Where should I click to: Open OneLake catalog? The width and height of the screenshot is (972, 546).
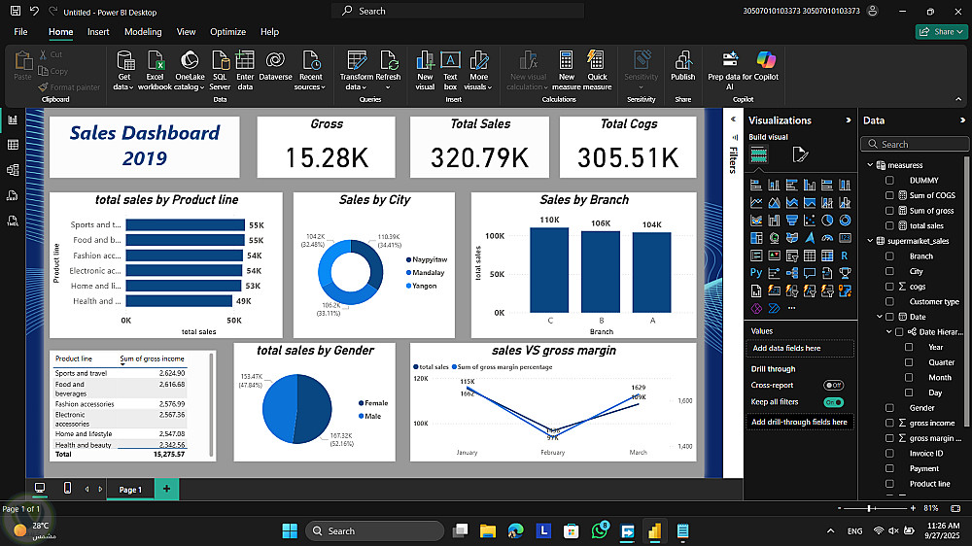tap(190, 70)
